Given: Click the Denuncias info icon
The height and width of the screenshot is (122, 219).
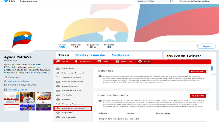Looking at the screenshot, I should tap(100, 76).
